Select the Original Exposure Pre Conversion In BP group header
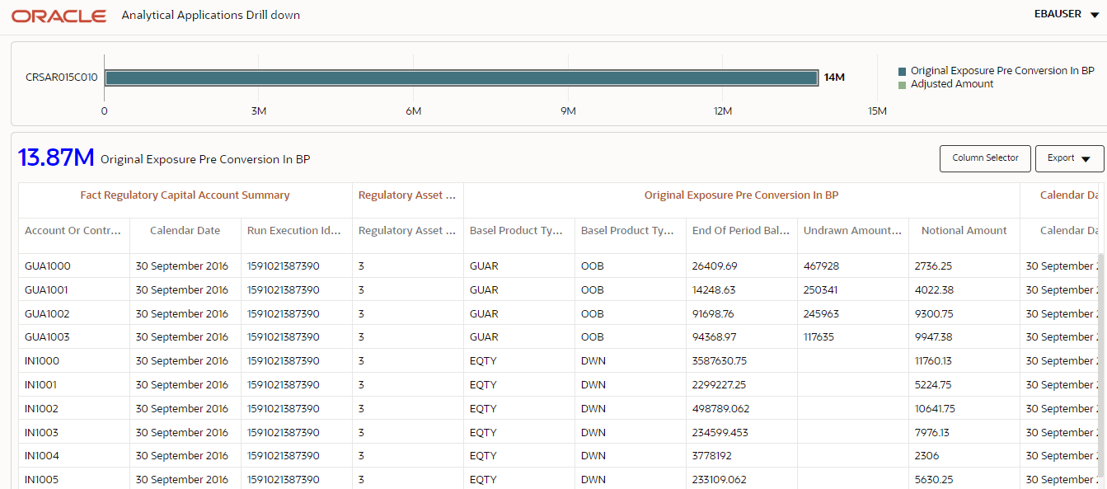This screenshot has width=1107, height=489. tap(741, 195)
